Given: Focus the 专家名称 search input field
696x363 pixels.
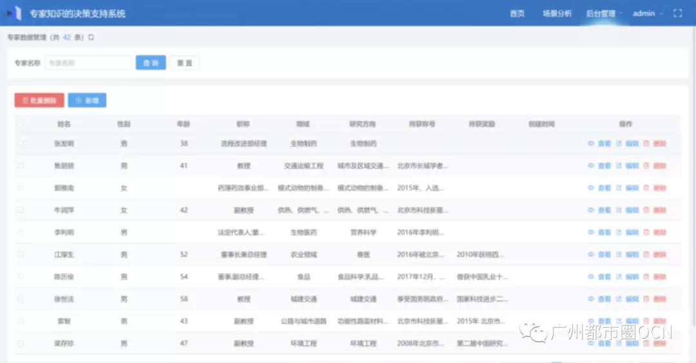Looking at the screenshot, I should 88,62.
